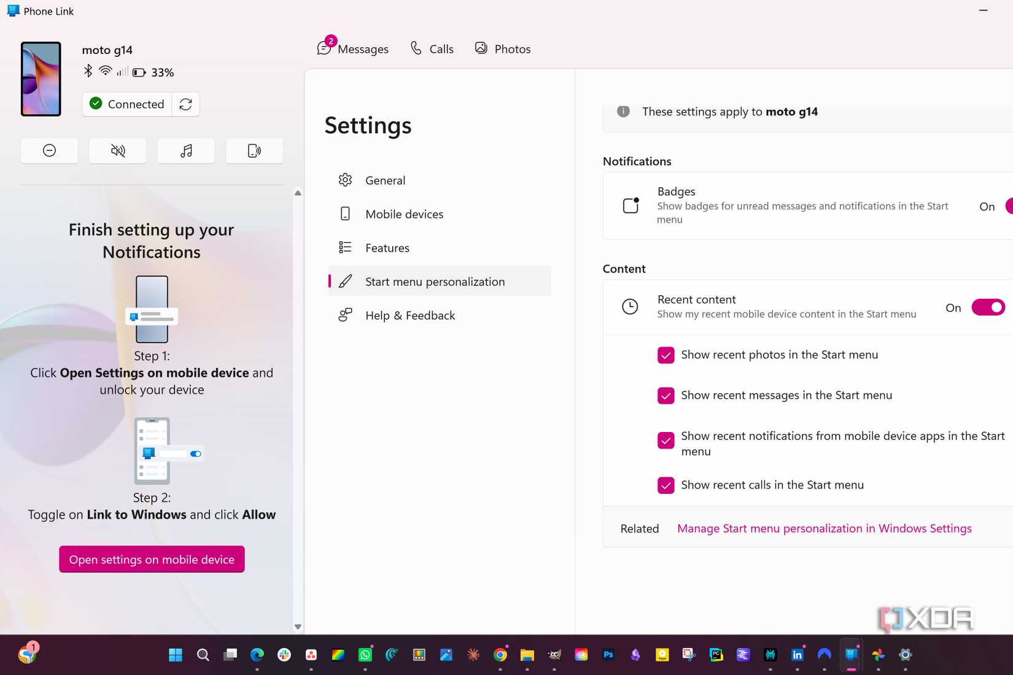This screenshot has width=1013, height=675.
Task: Open Manage Start menu personalization in Windows Settings
Action: point(824,528)
